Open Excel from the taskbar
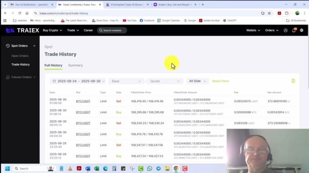The height and width of the screenshot is (173, 309). pos(97,168)
